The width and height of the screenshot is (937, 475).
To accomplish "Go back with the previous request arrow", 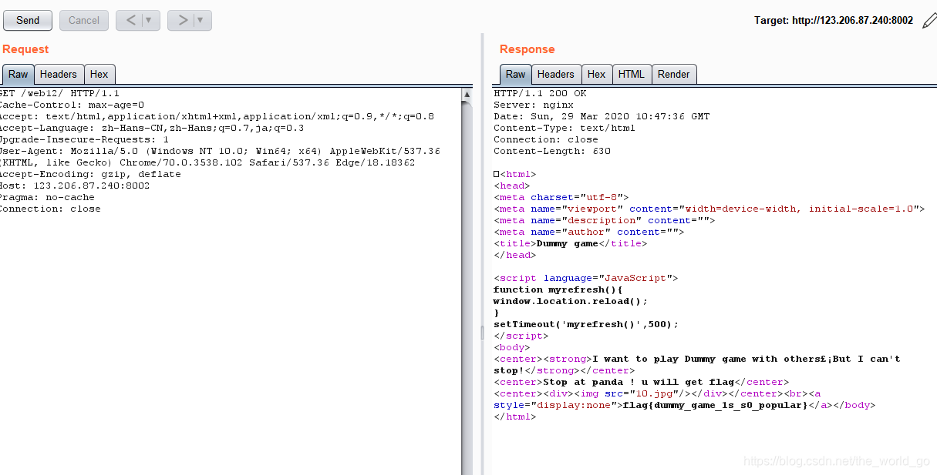I will 131,21.
